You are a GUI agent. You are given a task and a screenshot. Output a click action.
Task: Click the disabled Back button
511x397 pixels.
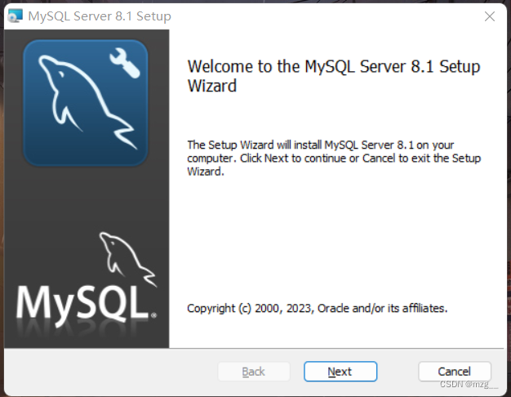click(x=254, y=371)
